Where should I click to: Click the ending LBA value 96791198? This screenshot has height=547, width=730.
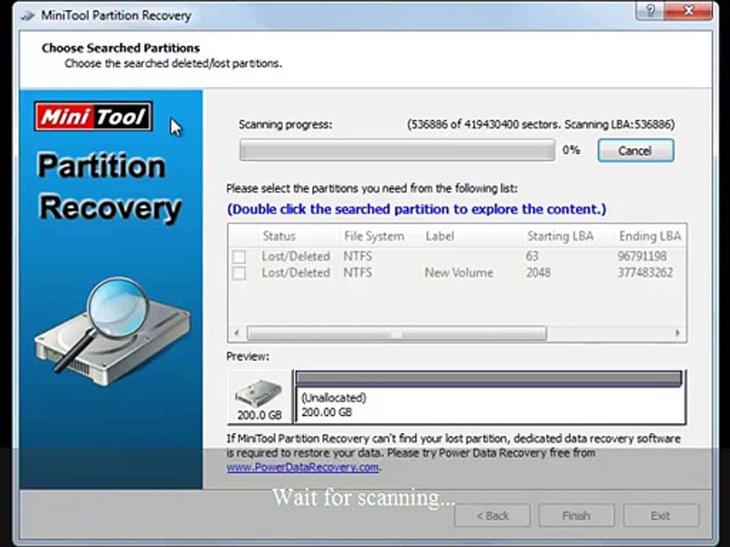pos(642,256)
